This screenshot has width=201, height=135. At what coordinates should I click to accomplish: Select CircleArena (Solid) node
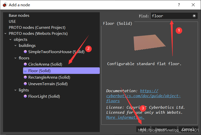(x=45, y=64)
